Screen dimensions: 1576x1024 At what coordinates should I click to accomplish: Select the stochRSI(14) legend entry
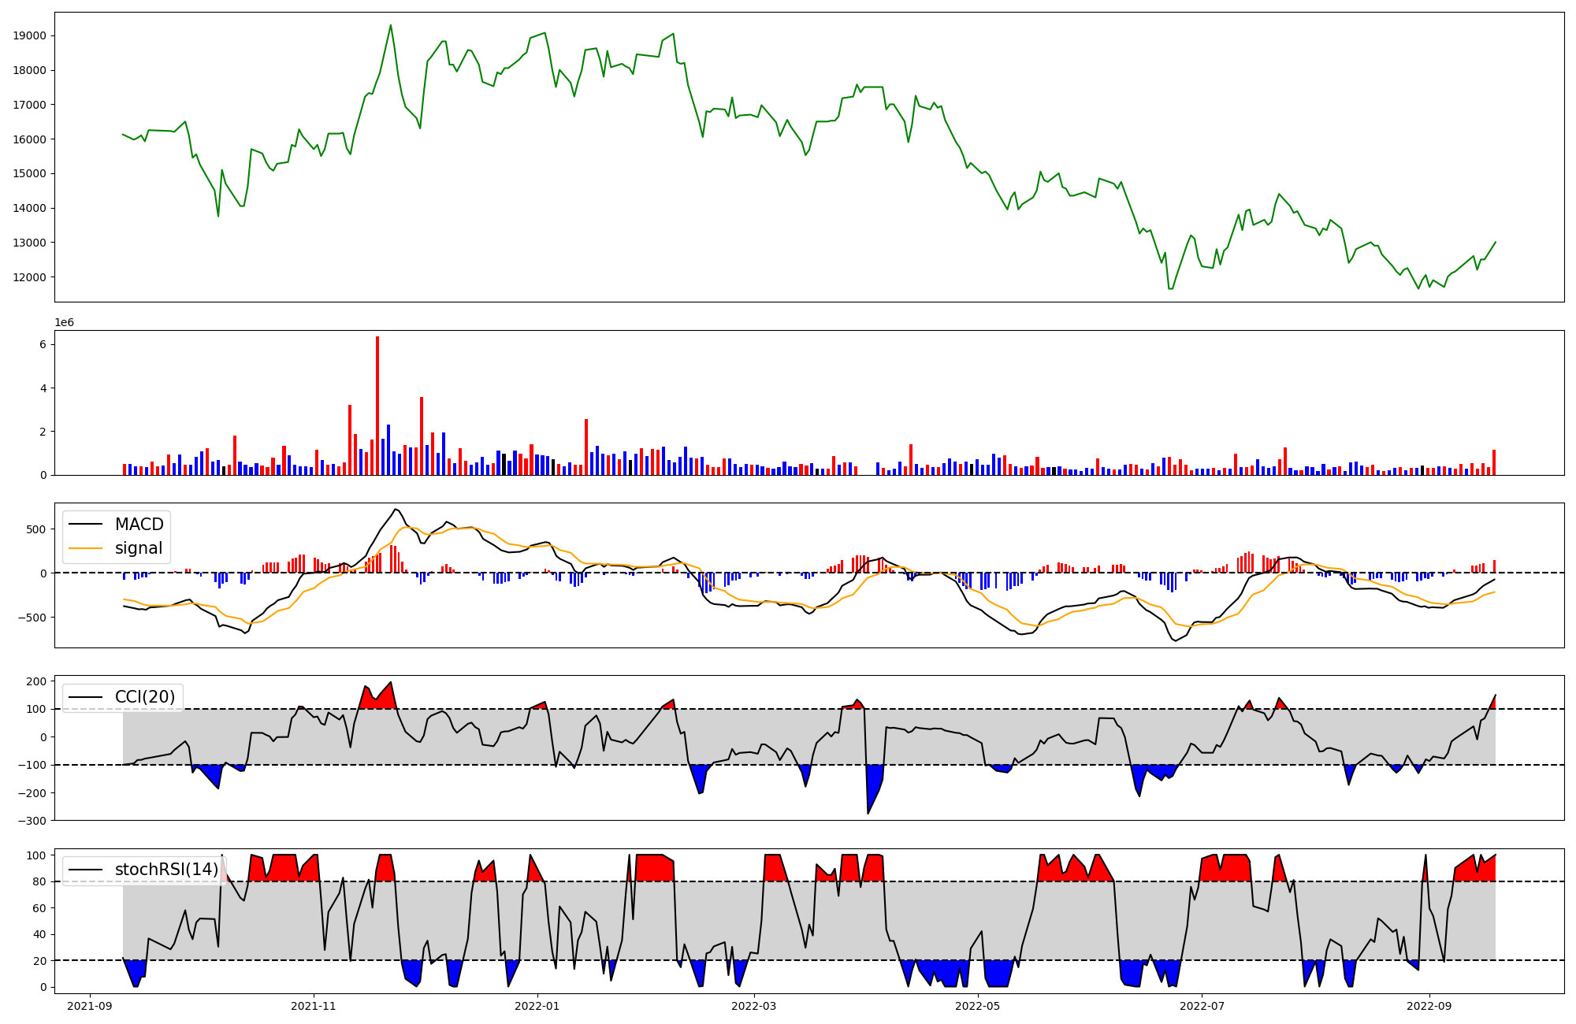(x=166, y=870)
